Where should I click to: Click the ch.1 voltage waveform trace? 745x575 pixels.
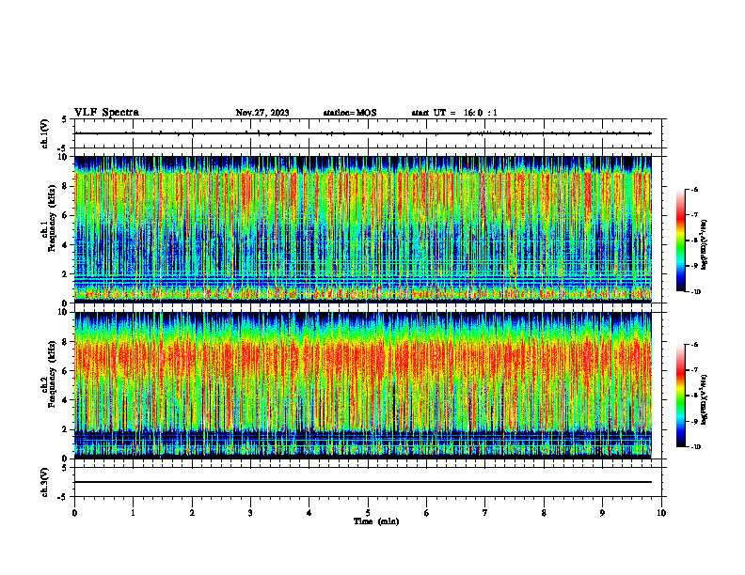[363, 133]
